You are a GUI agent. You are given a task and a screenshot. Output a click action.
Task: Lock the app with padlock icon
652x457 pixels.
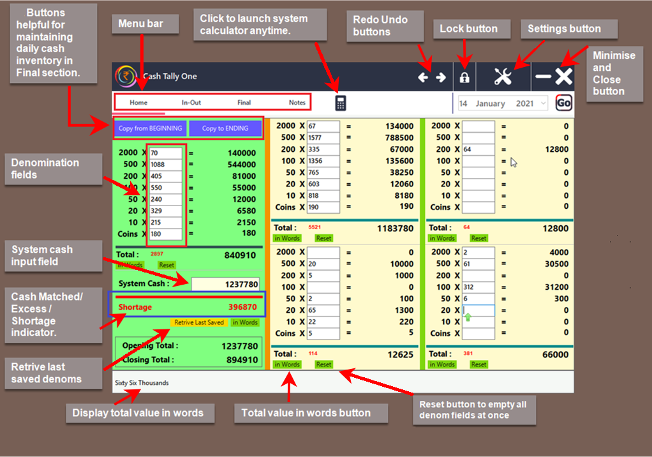tap(464, 77)
